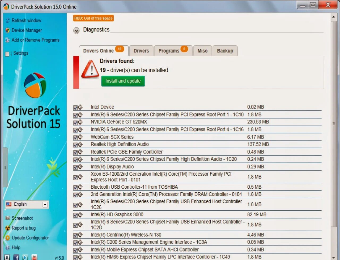Click the v15.0 version label
This screenshot has width=340, height=260.
pos(59,258)
